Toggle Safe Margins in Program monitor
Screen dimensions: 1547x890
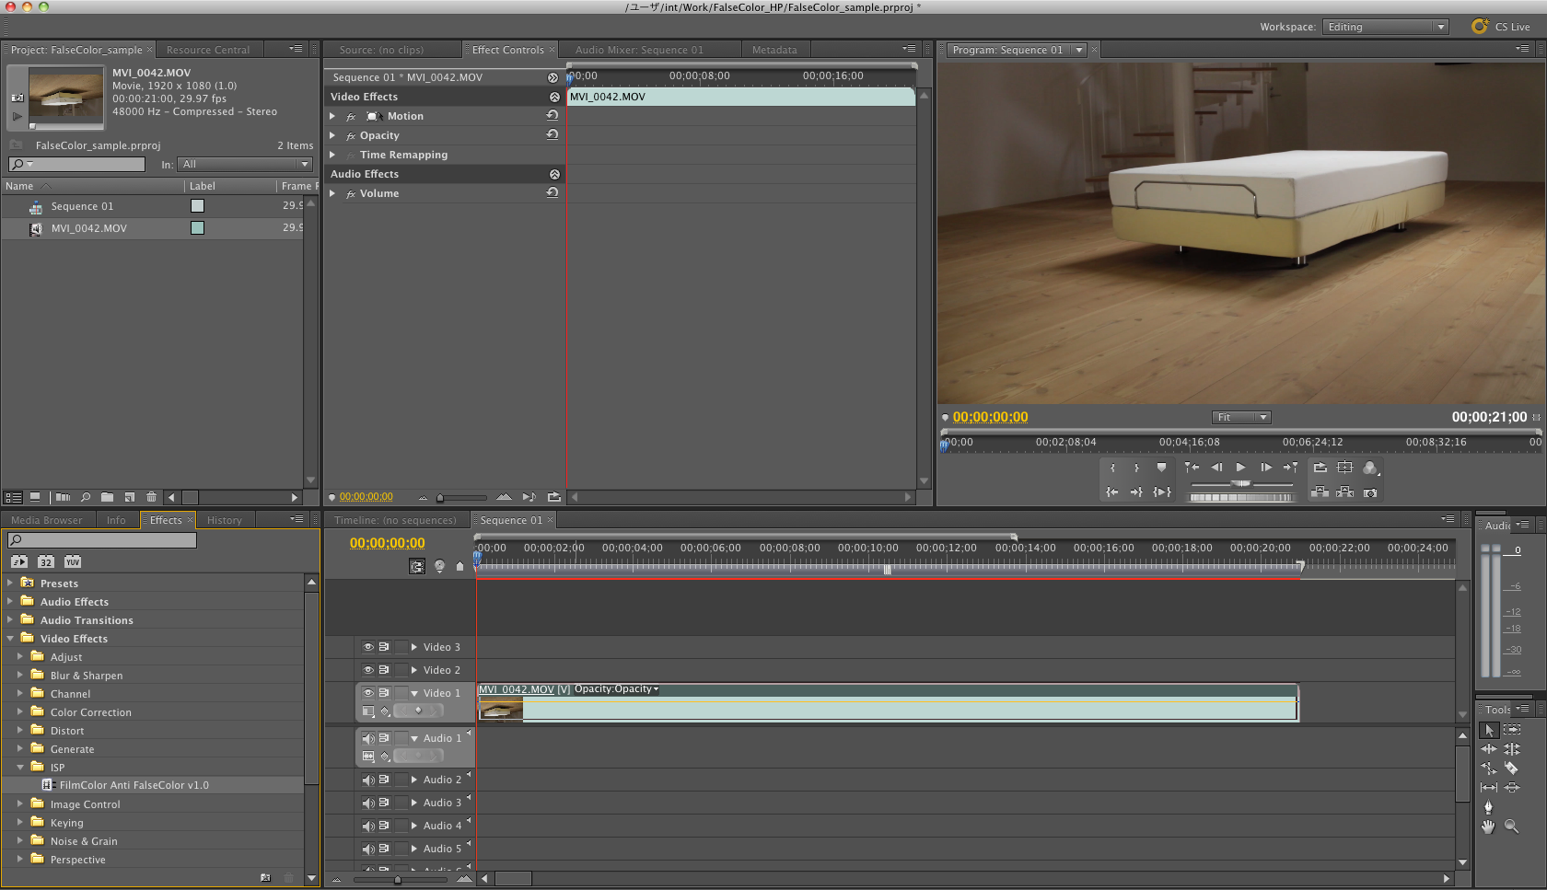1345,468
